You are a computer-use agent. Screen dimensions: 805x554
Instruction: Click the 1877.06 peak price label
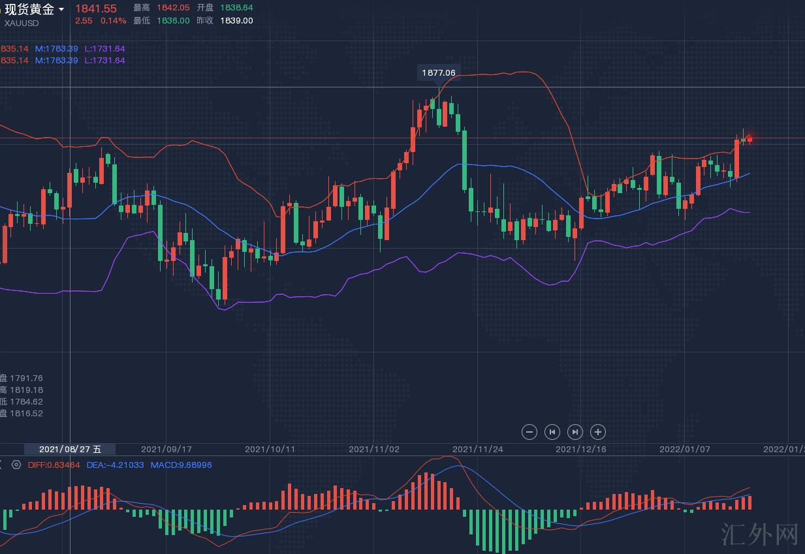pyautogui.click(x=438, y=72)
